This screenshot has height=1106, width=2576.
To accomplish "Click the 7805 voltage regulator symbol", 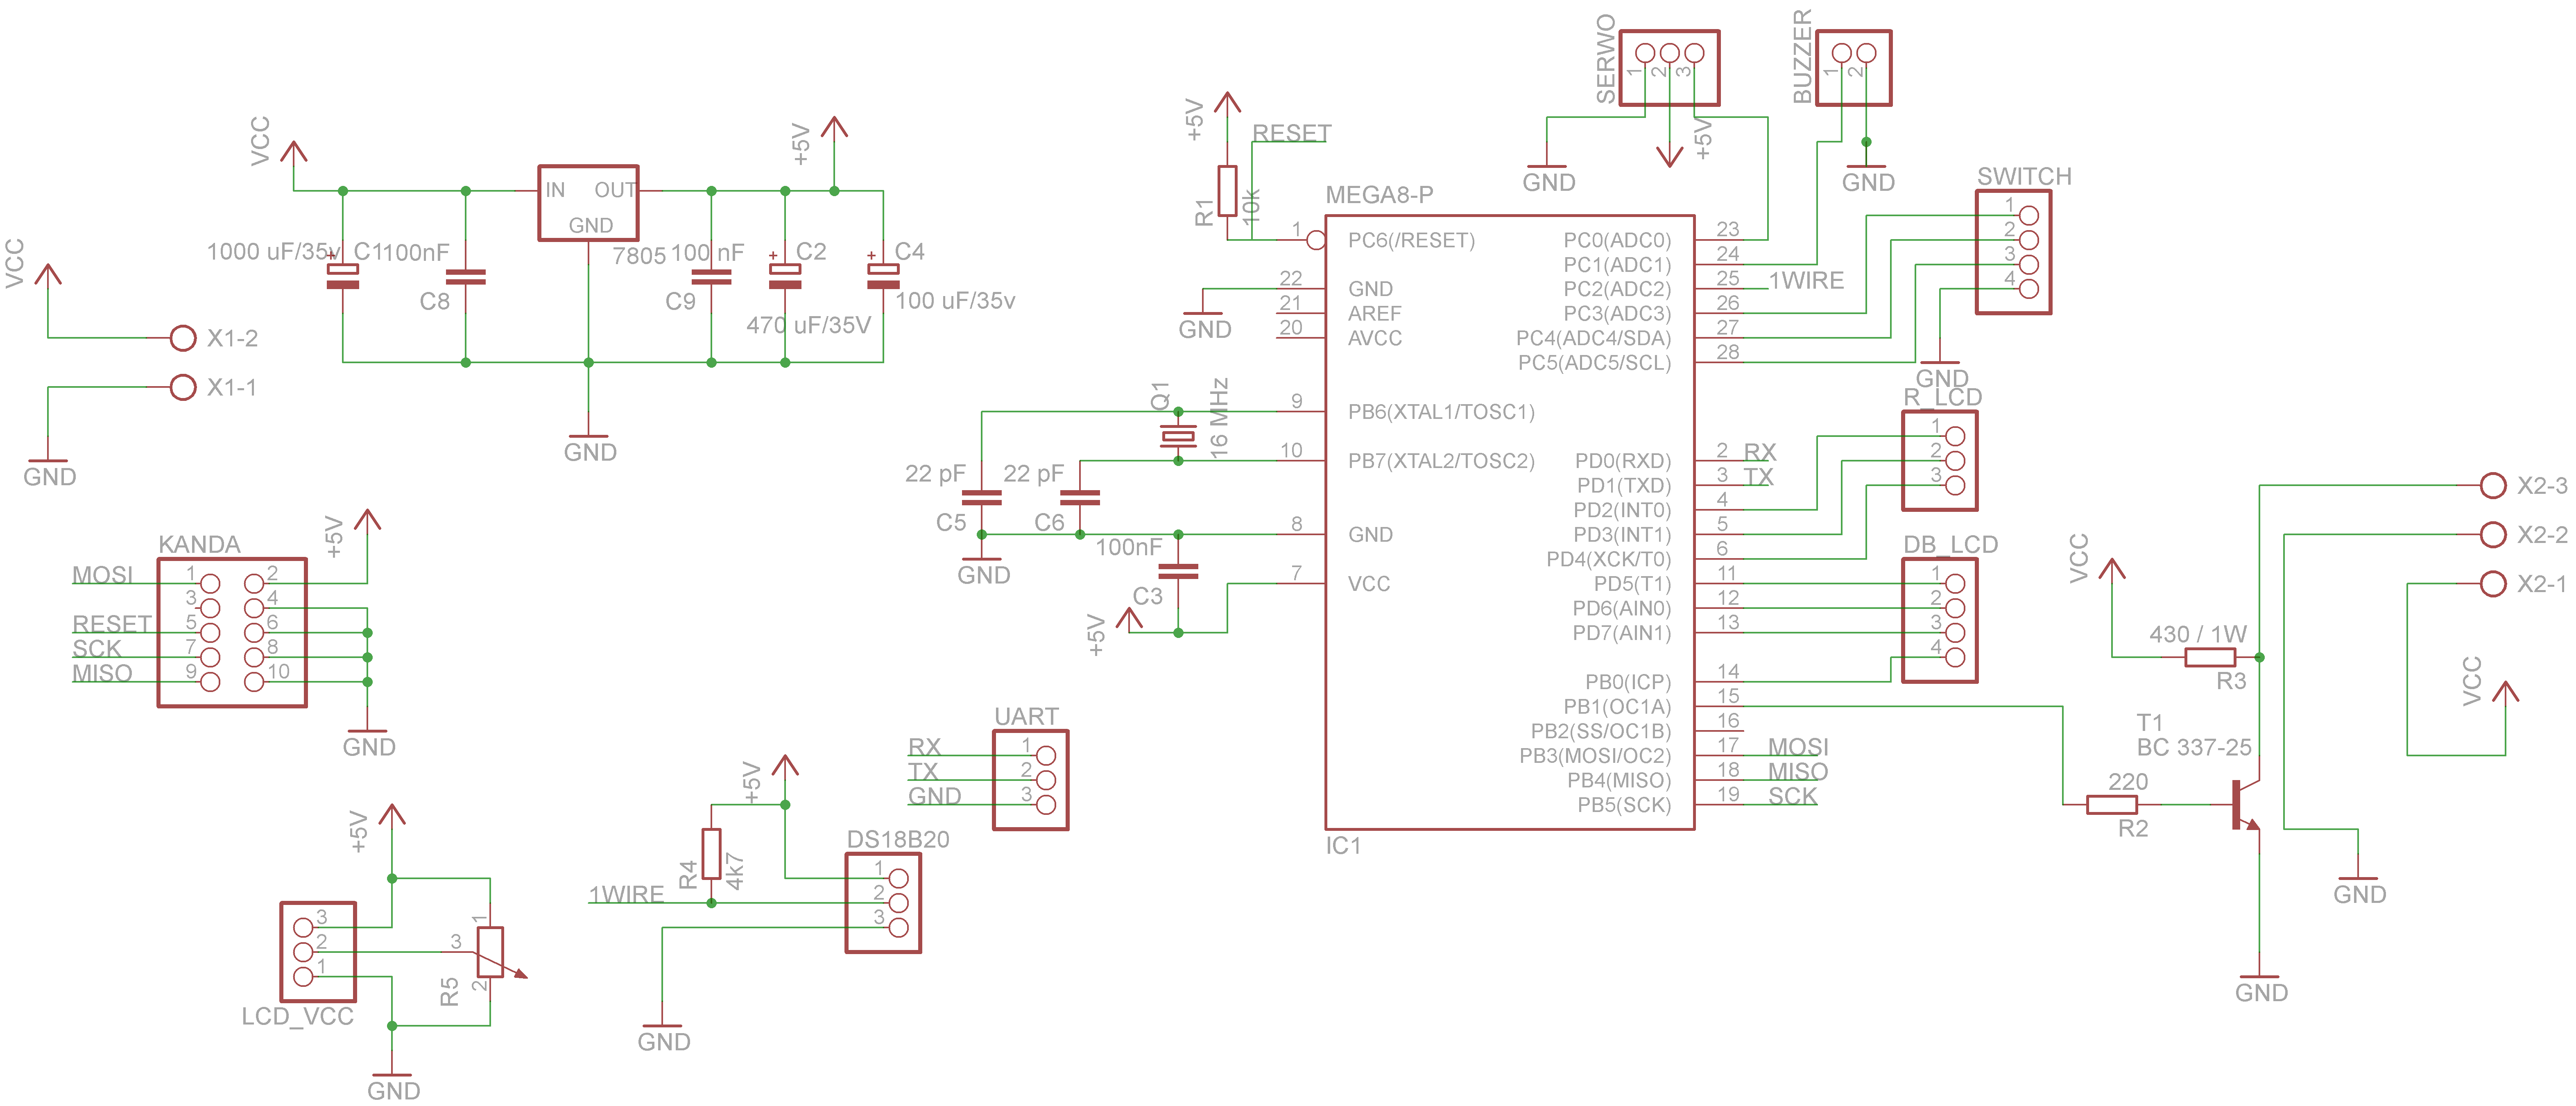I will pos(588,203).
